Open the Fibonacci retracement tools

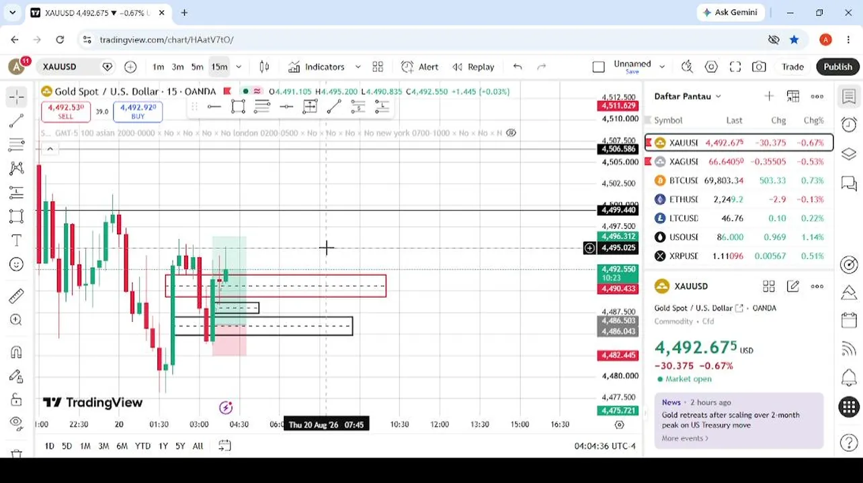click(17, 144)
